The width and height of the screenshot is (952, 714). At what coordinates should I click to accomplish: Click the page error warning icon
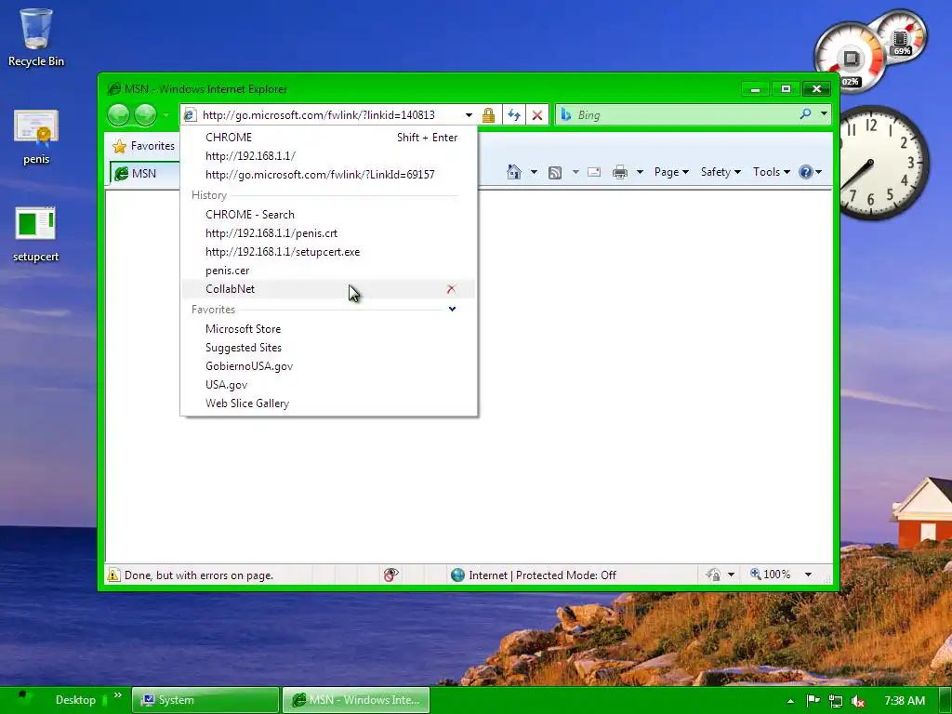tap(113, 575)
